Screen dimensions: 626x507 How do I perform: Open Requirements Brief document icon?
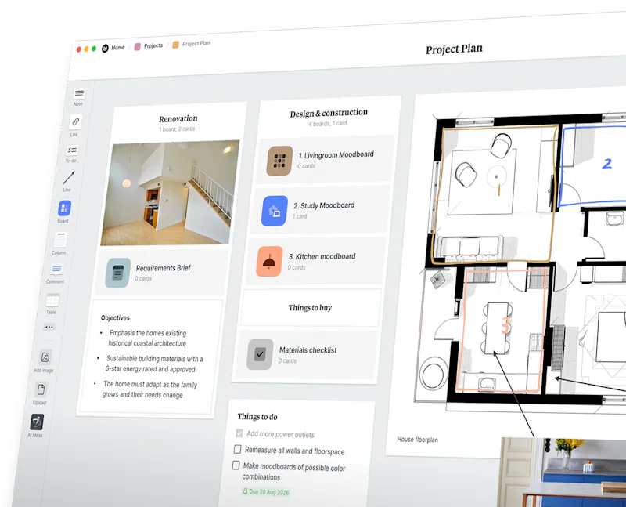118,272
